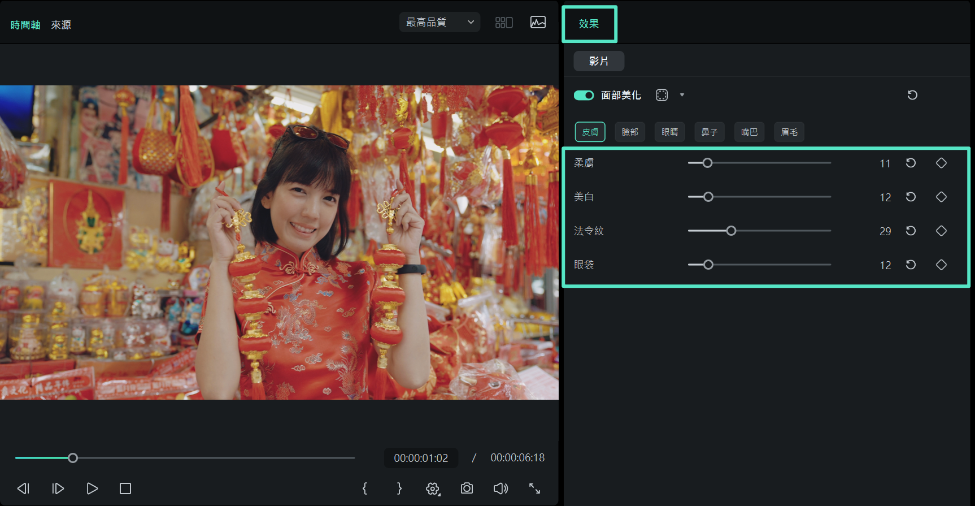Image resolution: width=975 pixels, height=506 pixels.
Task: Switch to the 來源 tab
Action: (61, 25)
